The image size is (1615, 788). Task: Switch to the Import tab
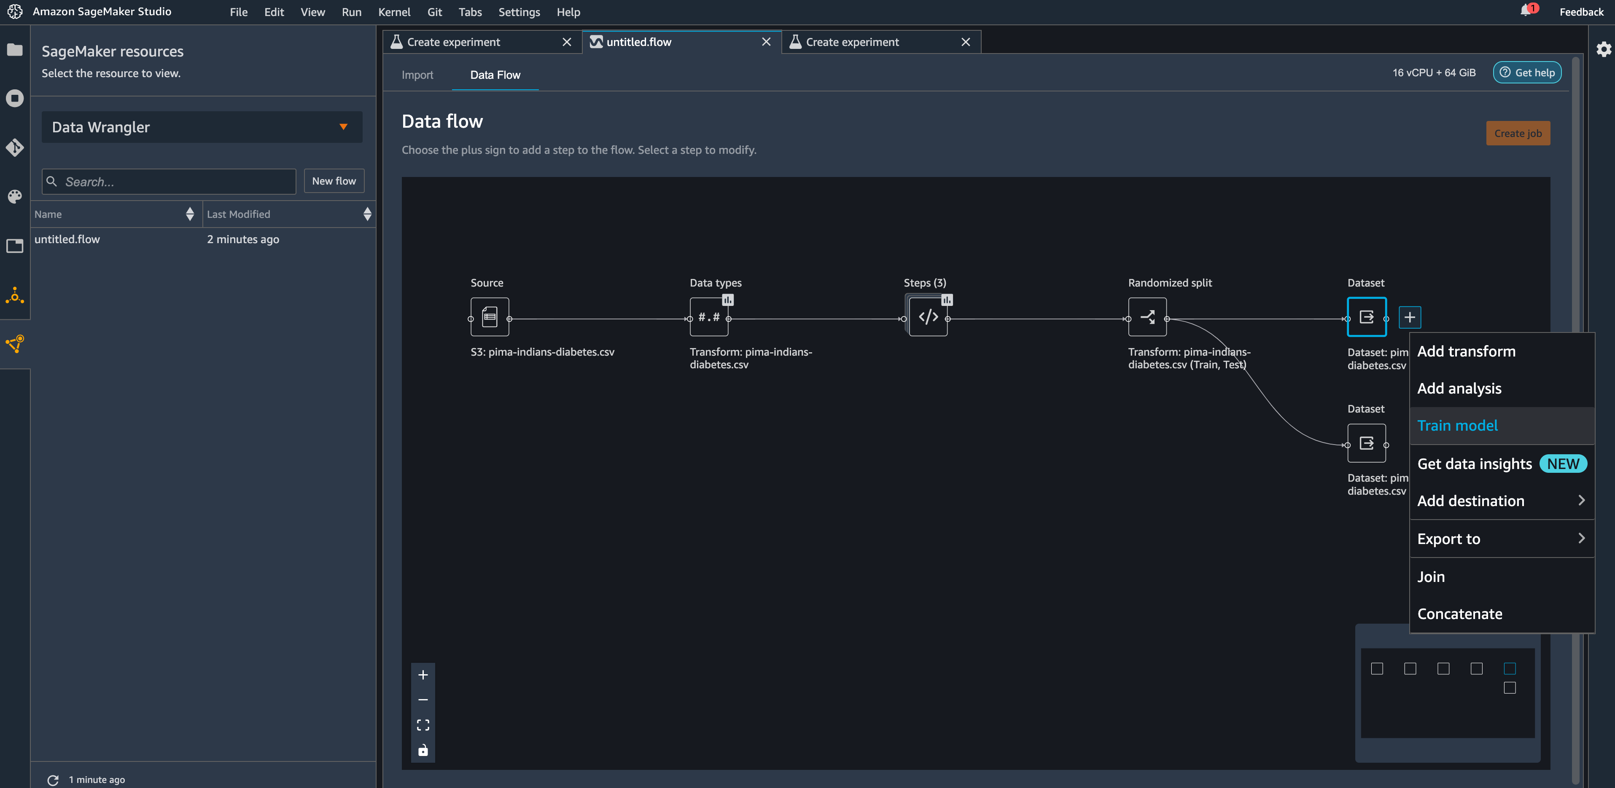tap(417, 75)
